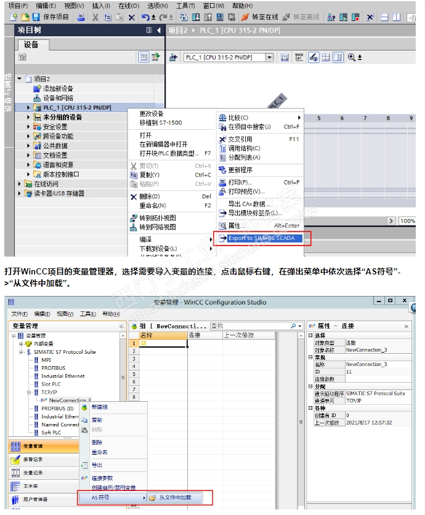This screenshot has height=515, width=425.
Task: Click 转至在线 go online button
Action: pos(260,17)
